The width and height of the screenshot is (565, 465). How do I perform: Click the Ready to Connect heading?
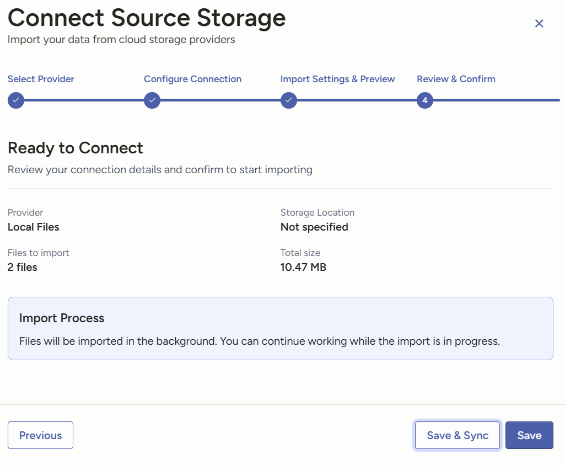click(x=76, y=148)
